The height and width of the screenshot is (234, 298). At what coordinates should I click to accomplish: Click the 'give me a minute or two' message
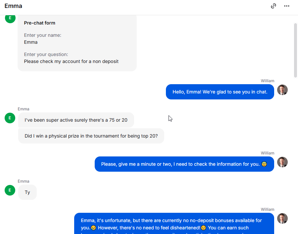click(x=184, y=164)
